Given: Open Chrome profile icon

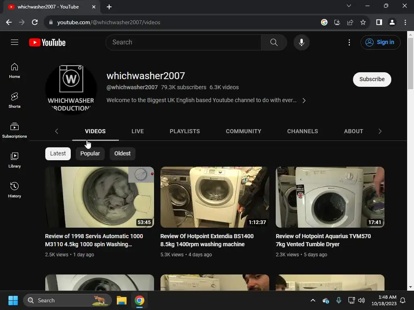Looking at the screenshot, I should click(x=392, y=23).
